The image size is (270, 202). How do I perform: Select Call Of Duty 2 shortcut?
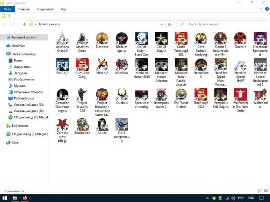pos(161,42)
